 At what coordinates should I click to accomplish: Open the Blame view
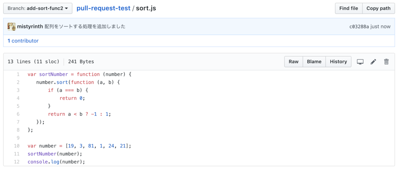point(314,62)
